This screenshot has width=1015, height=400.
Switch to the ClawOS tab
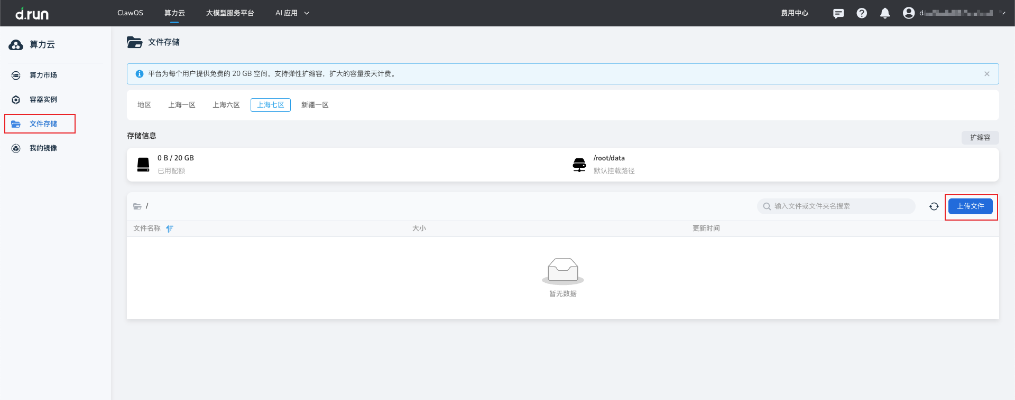pos(130,13)
